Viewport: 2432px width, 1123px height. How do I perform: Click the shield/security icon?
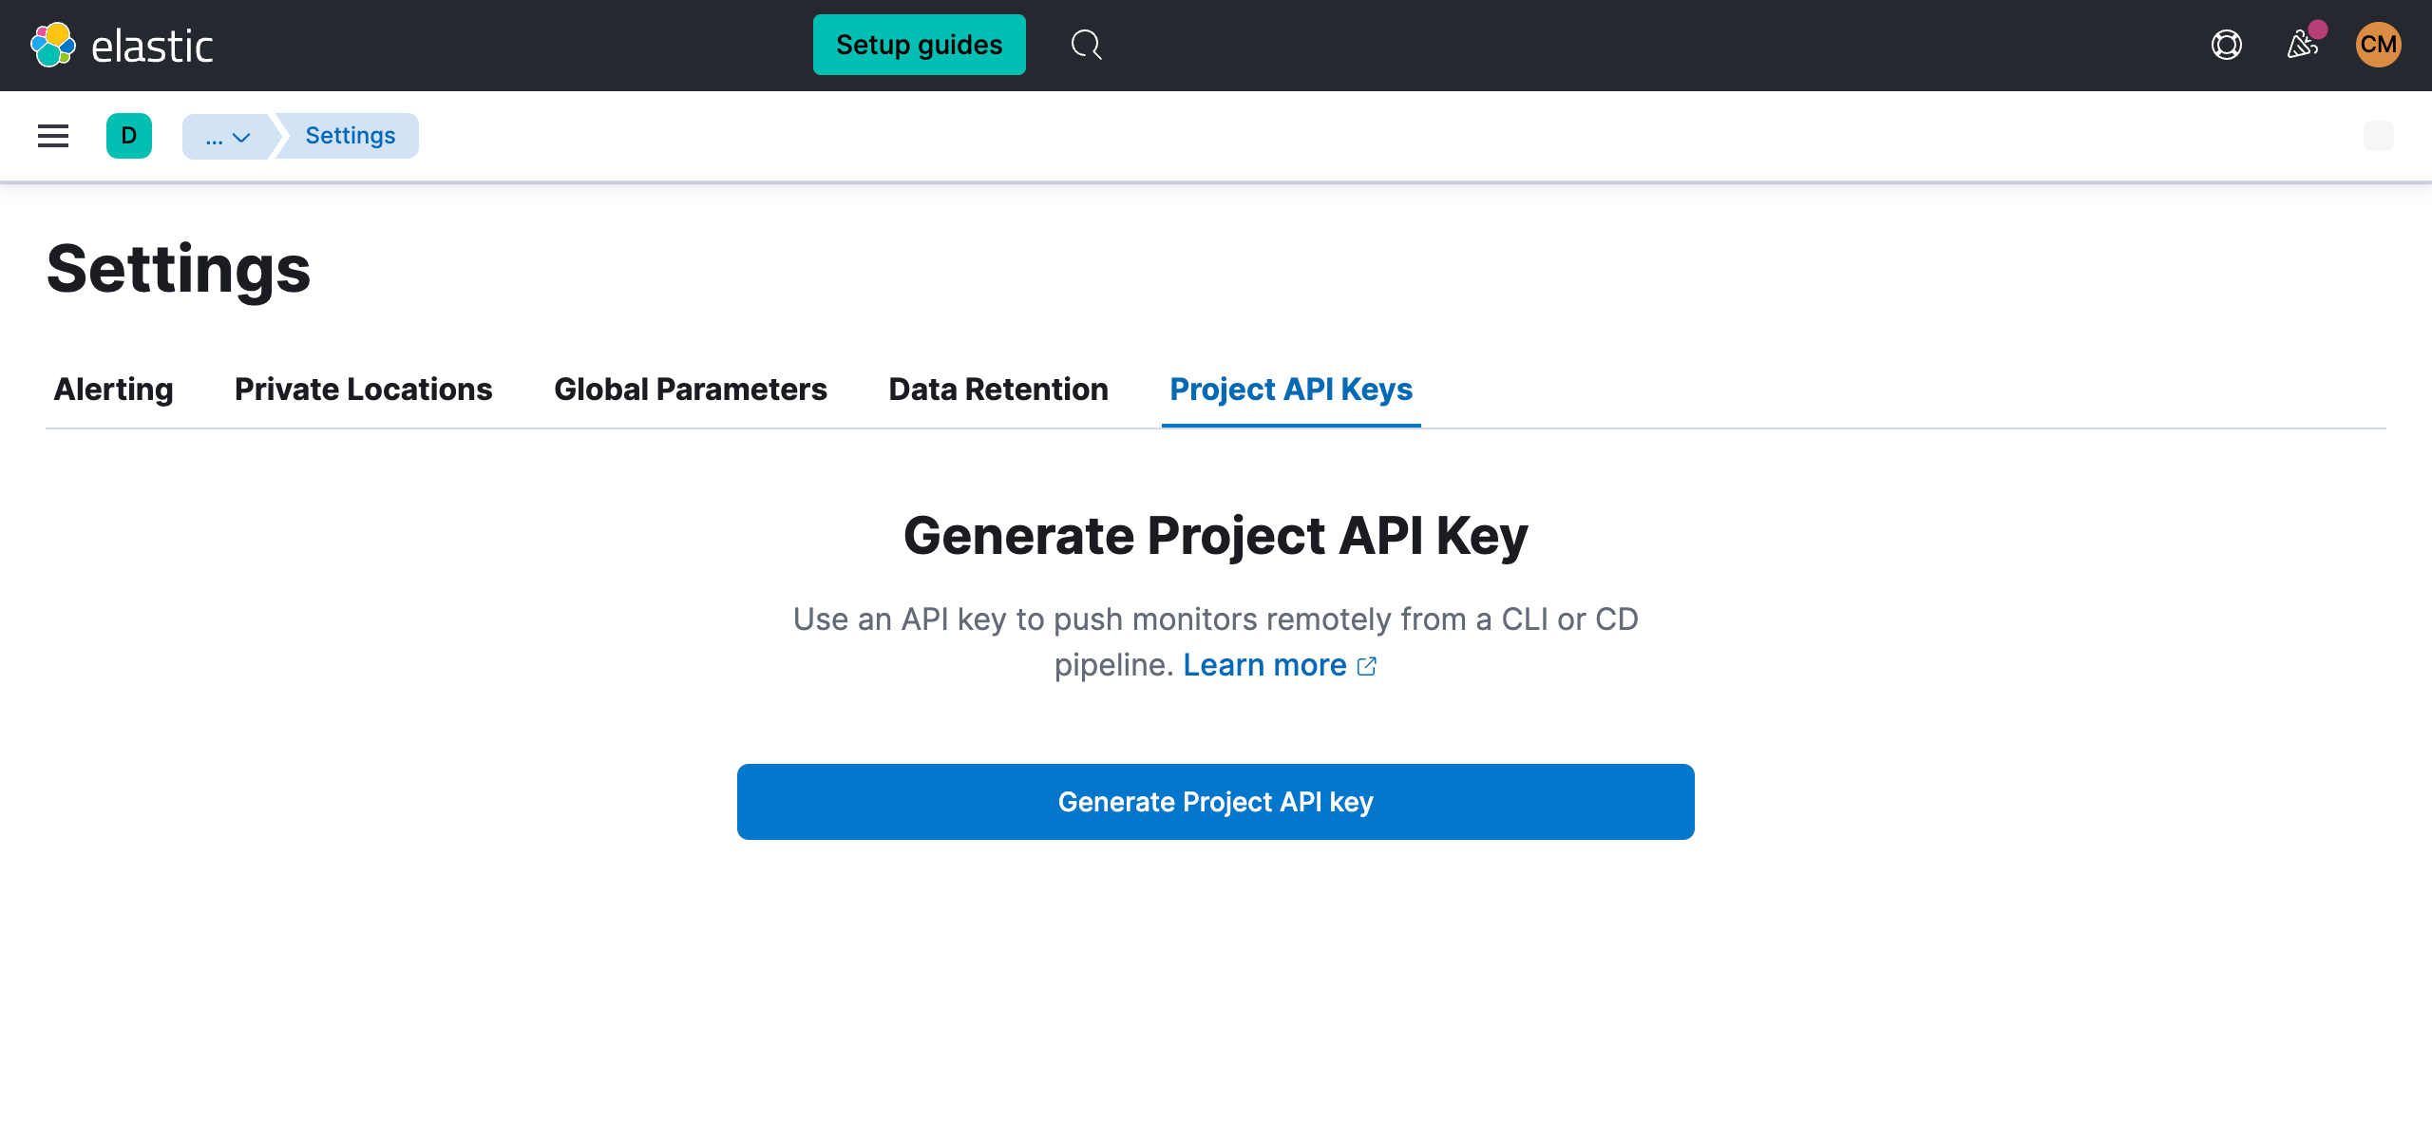(x=2226, y=45)
